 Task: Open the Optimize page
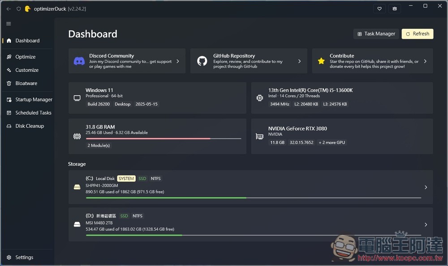27,57
